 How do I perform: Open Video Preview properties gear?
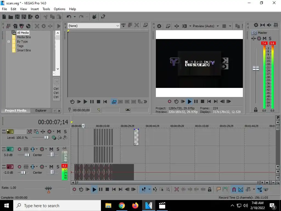click(x=159, y=26)
